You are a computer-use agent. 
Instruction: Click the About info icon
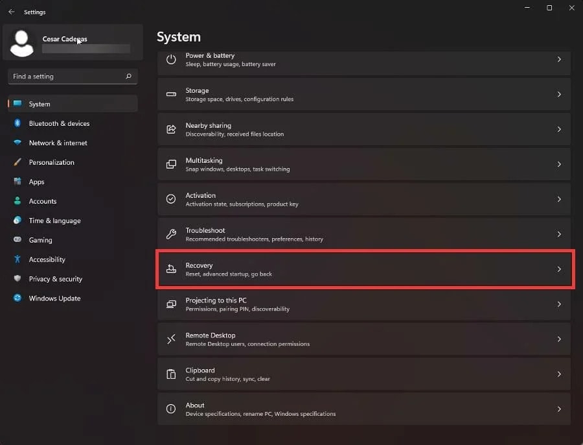pos(171,409)
